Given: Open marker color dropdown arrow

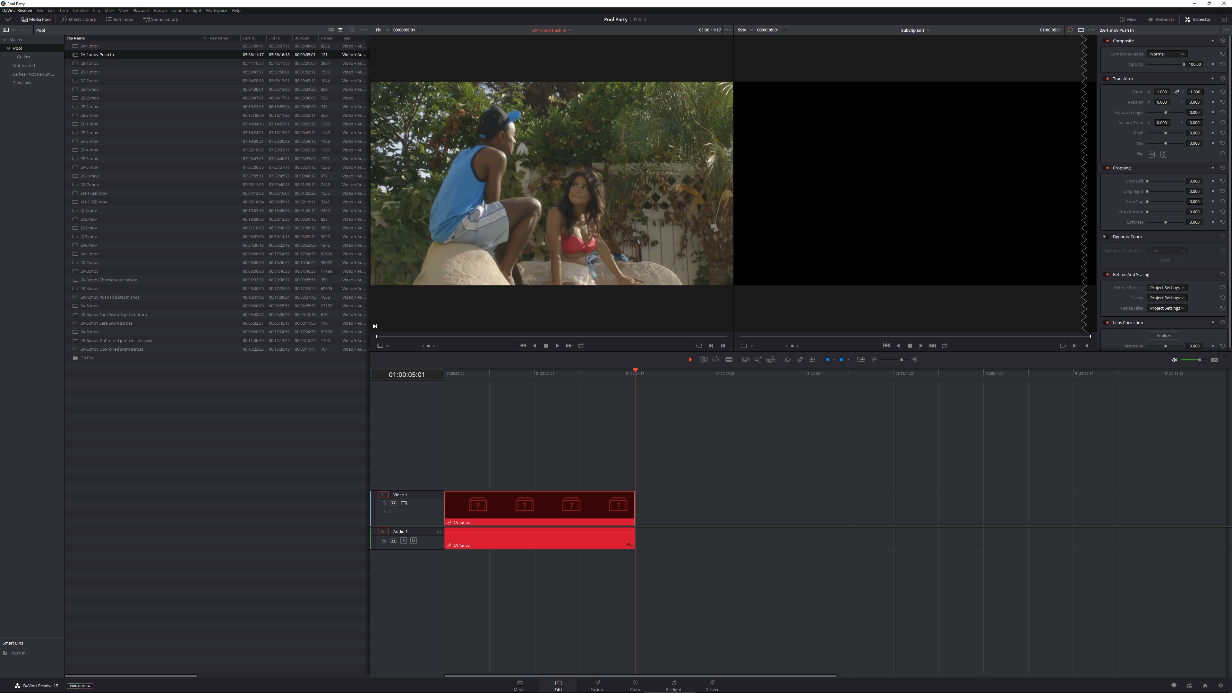Looking at the screenshot, I should [848, 360].
